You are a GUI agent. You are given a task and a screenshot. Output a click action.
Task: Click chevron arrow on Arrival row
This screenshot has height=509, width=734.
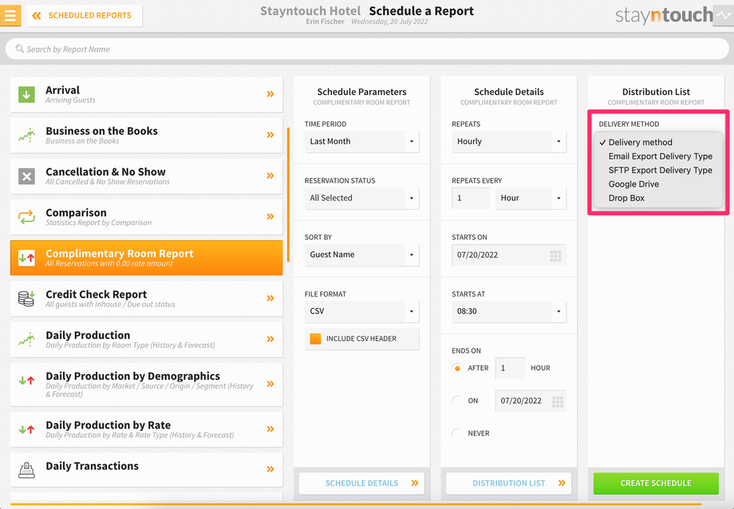pyautogui.click(x=270, y=94)
